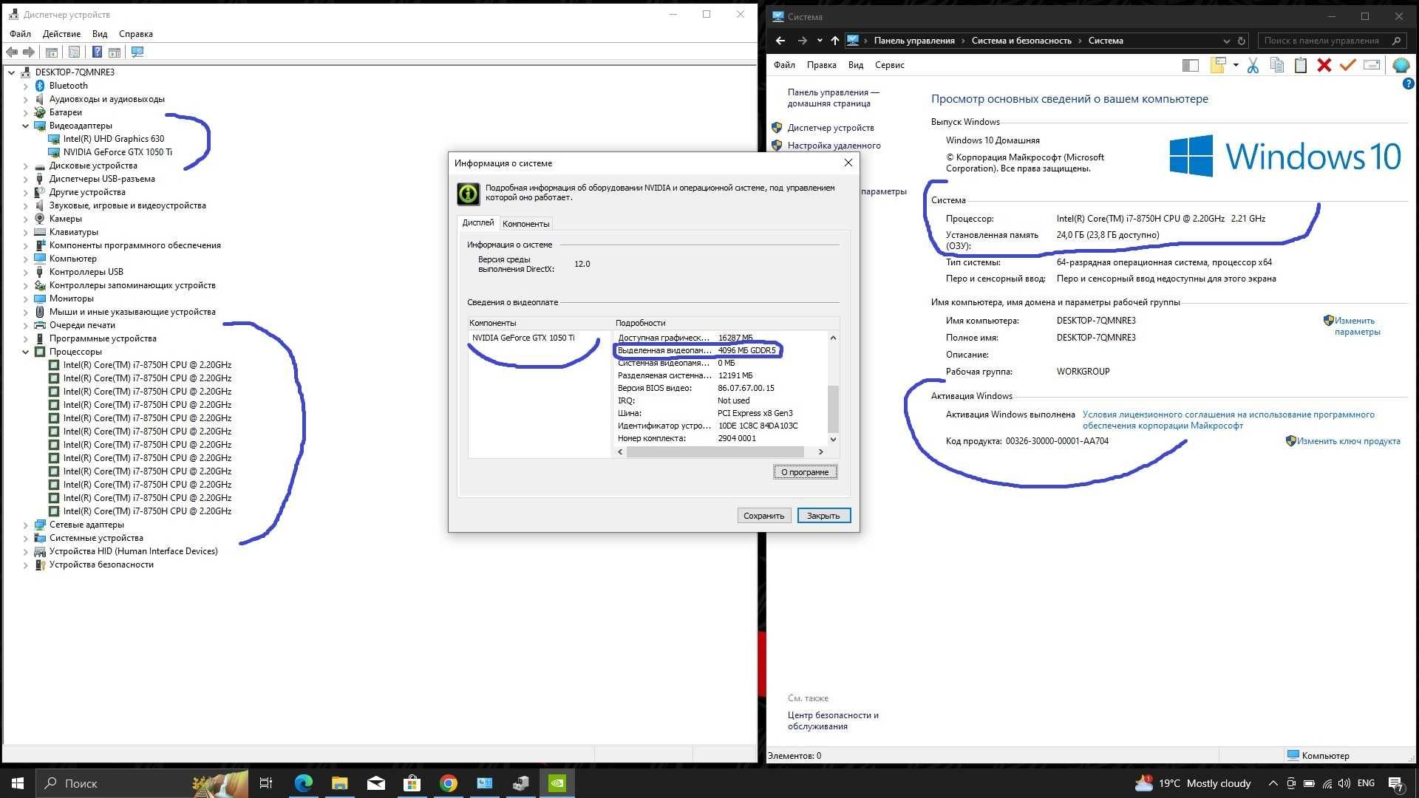
Task: Open Google Chrome from the taskbar
Action: pos(448,783)
